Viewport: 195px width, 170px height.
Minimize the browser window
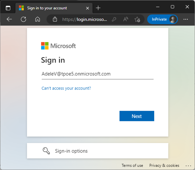(x=158, y=7)
